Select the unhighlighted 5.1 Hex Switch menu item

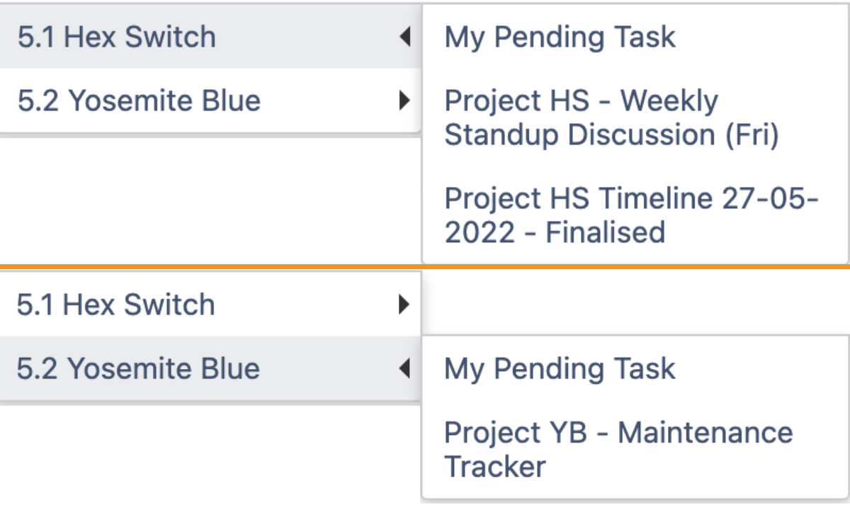pyautogui.click(x=115, y=305)
